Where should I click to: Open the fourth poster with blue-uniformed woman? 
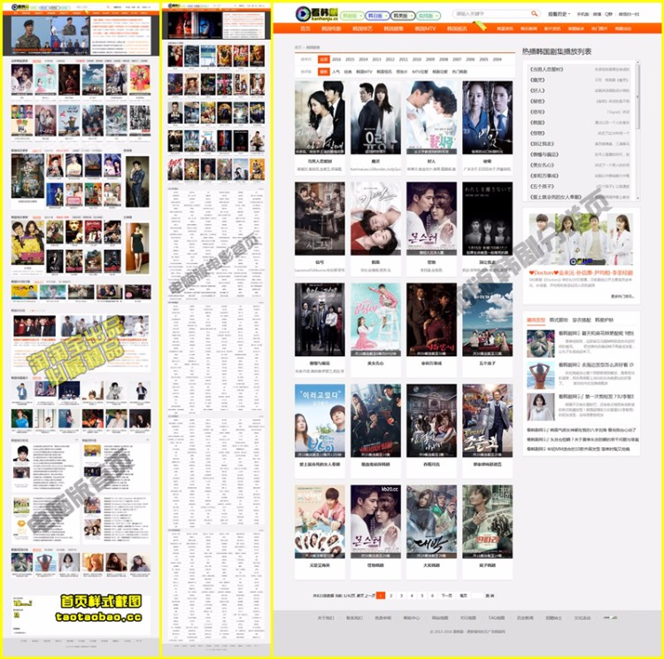tap(488, 118)
